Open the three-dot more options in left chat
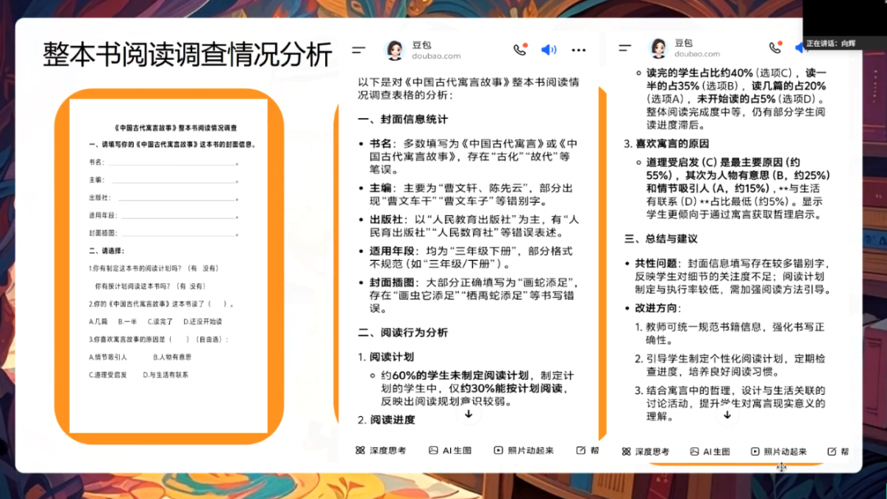 coord(578,50)
